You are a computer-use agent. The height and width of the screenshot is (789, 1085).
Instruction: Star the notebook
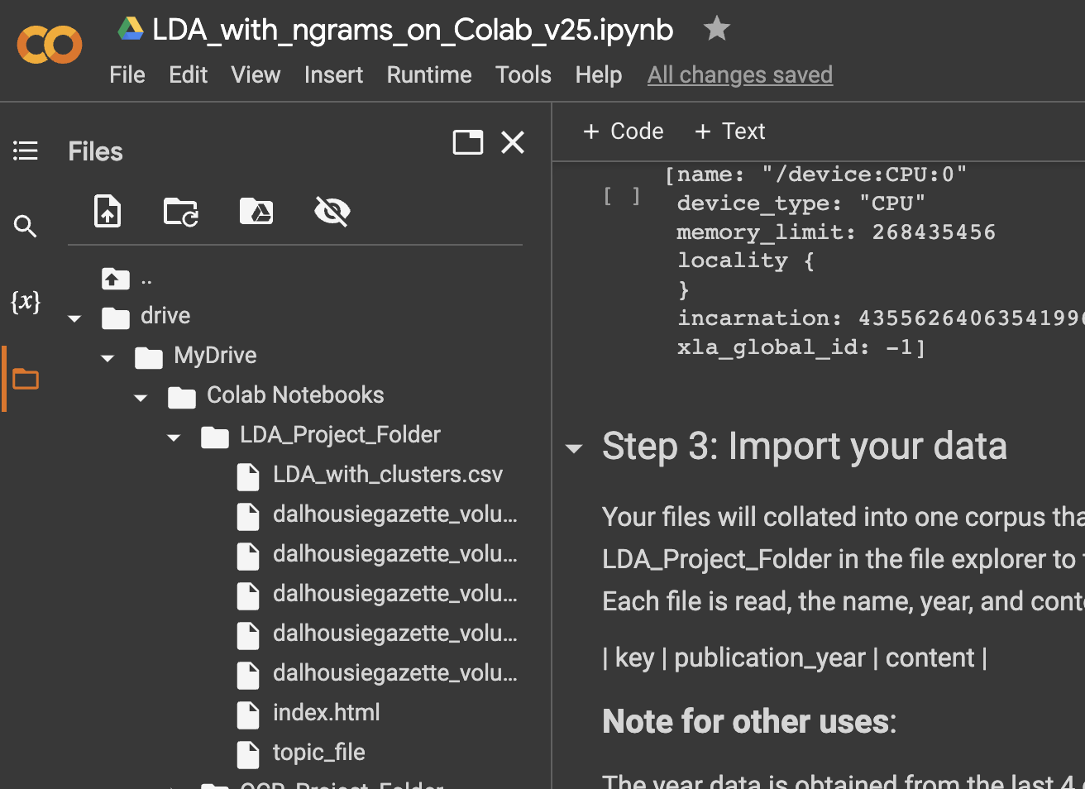click(x=716, y=28)
